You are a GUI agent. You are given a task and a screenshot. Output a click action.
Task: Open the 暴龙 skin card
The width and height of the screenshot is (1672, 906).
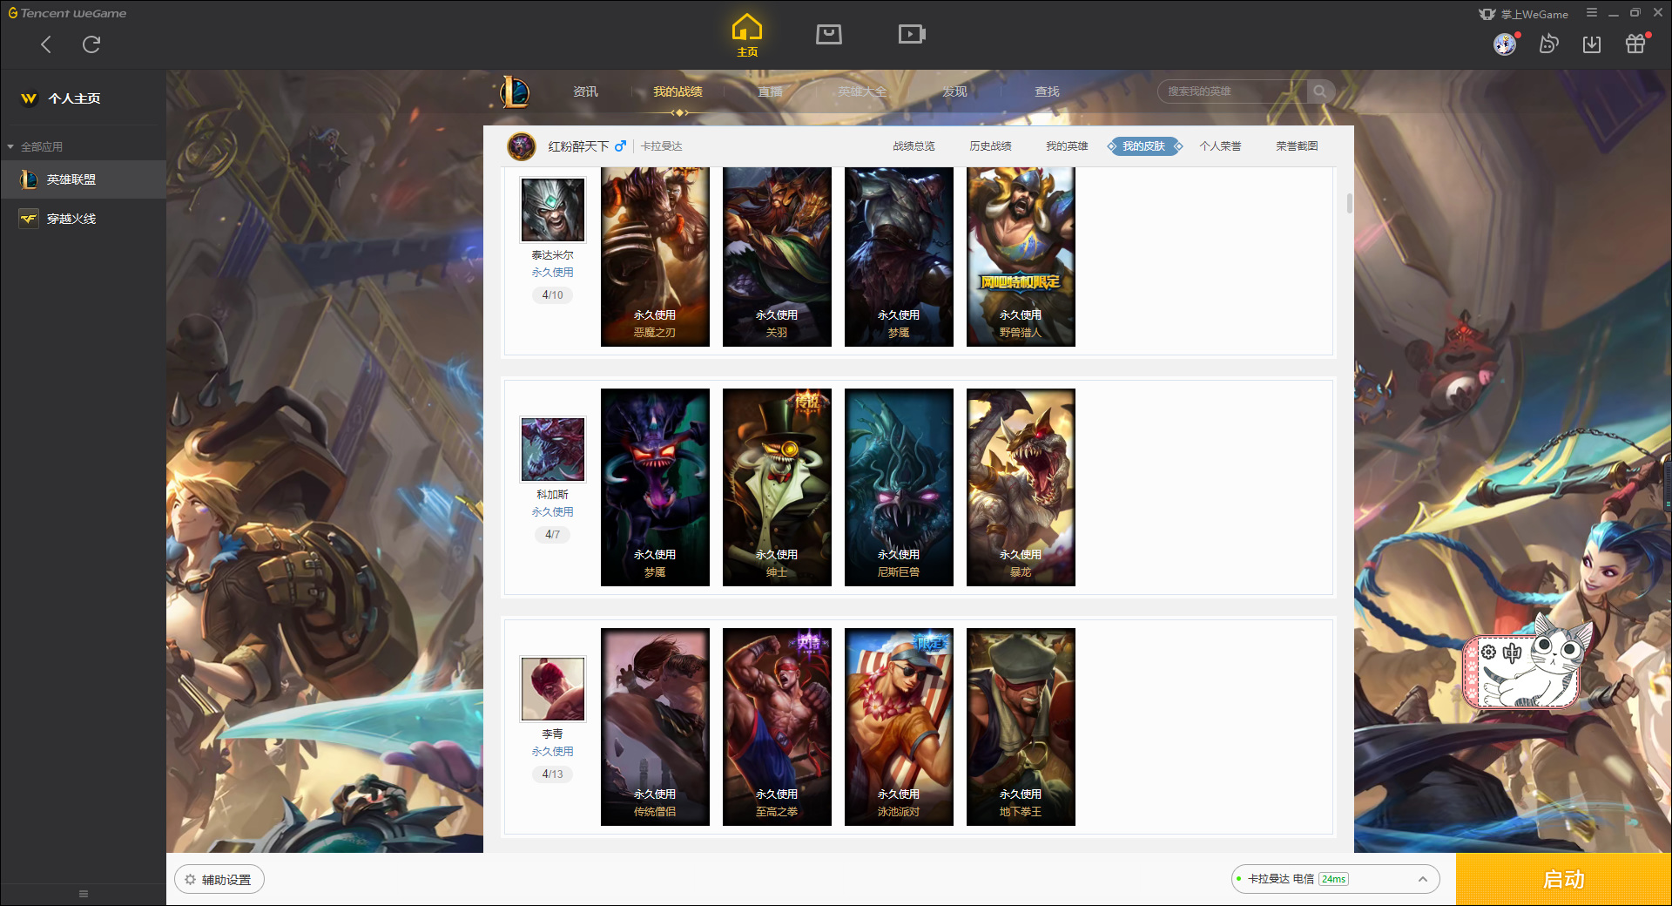(x=1021, y=487)
